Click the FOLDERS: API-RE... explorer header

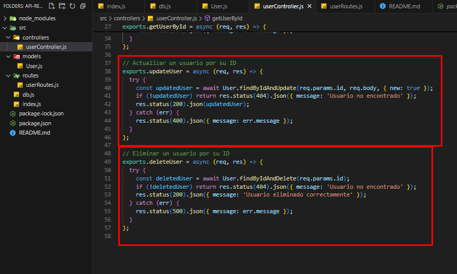(23, 6)
